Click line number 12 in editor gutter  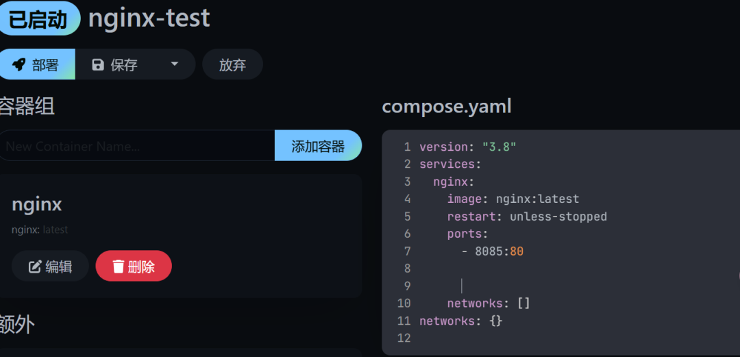[404, 338]
